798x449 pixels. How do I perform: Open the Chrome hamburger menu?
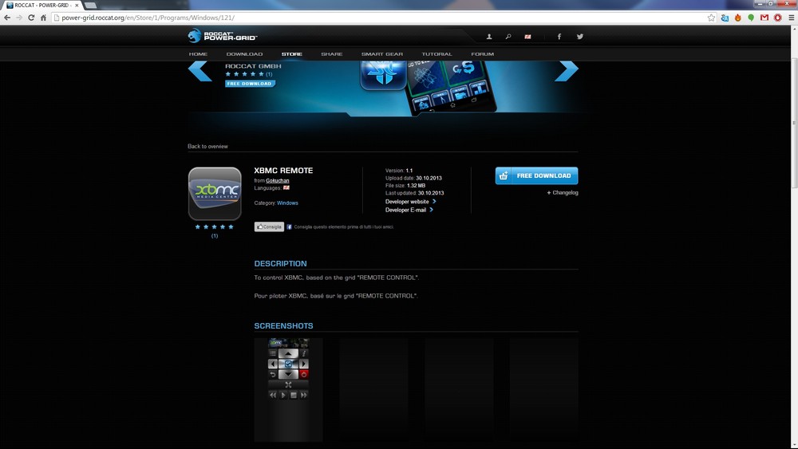click(x=790, y=18)
